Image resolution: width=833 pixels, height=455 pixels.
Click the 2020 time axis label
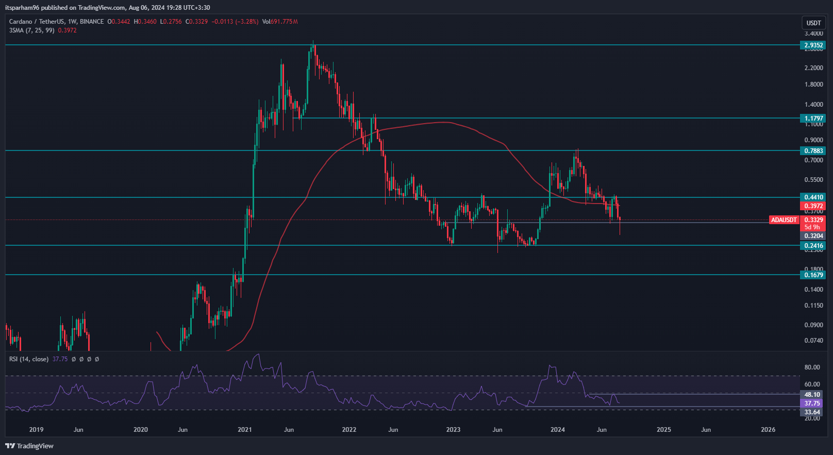[x=140, y=430]
